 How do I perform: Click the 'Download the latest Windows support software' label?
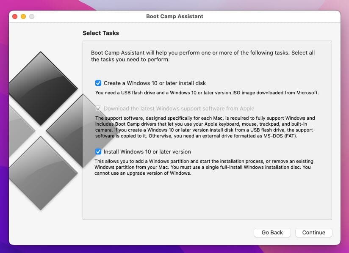click(x=179, y=108)
